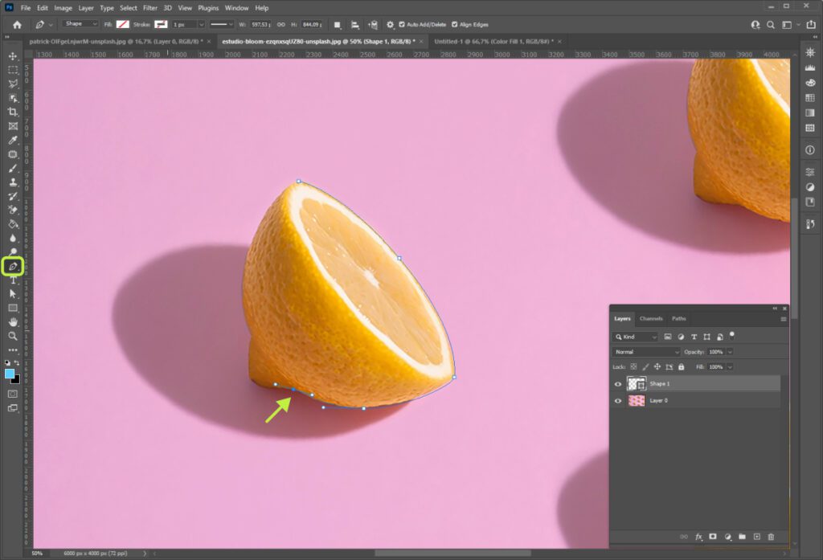Toggle Align Edges checkbox
This screenshot has height=560, width=823.
pos(455,25)
